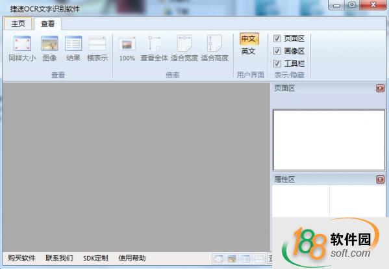Minimize the 捷速OCR window
This screenshot has height=269, width=389.
coord(336,5)
